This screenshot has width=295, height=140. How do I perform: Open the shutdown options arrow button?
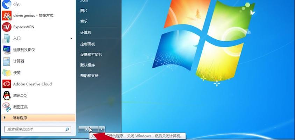pos(102,129)
